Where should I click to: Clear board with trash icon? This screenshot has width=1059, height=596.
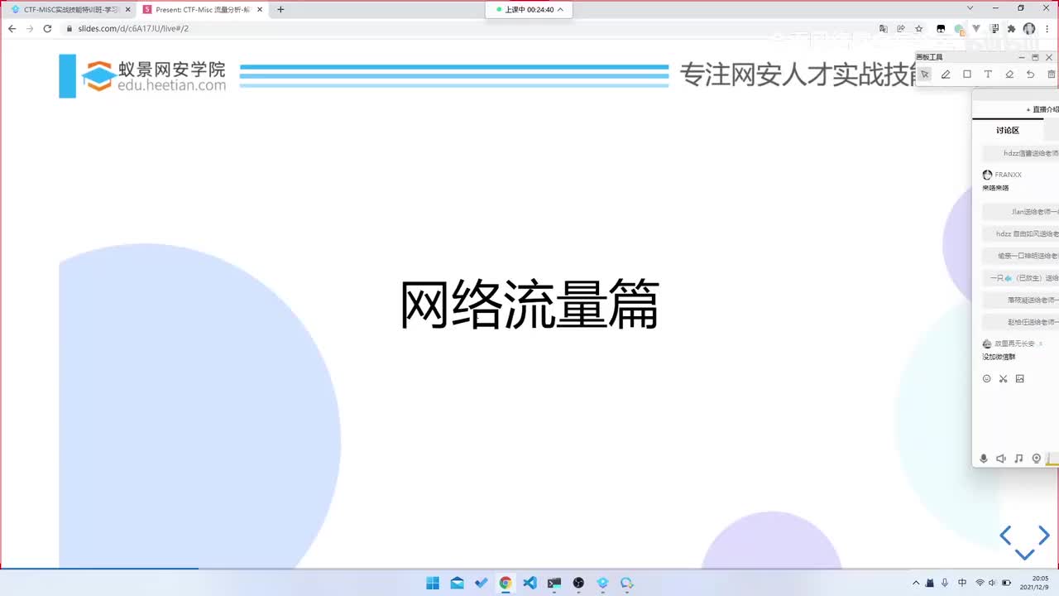1052,74
